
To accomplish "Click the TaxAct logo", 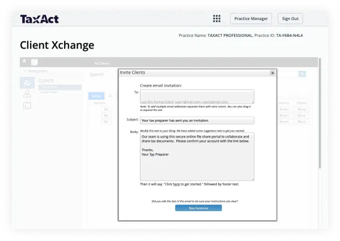I will (40, 19).
